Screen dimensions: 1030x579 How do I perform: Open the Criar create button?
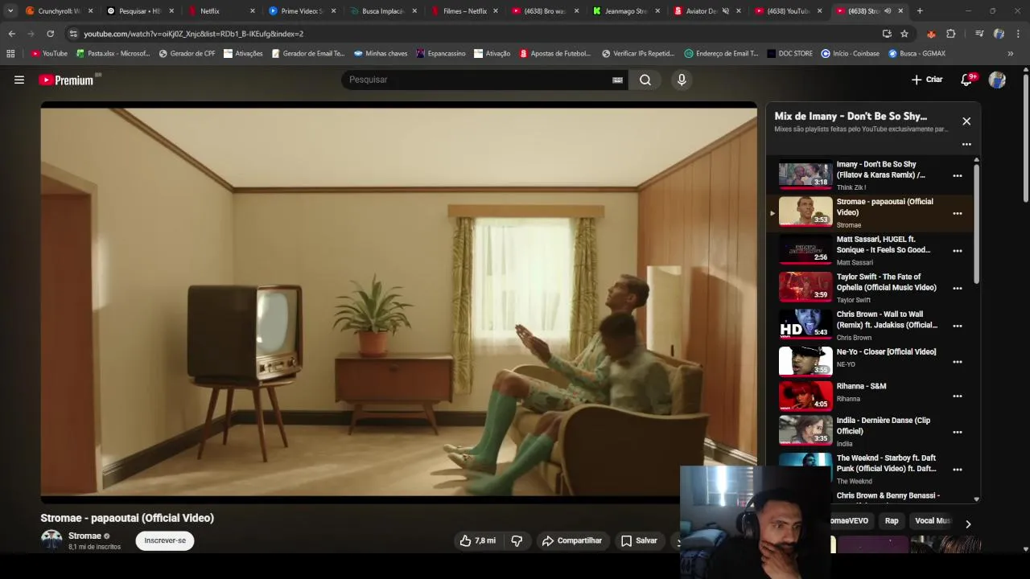[x=927, y=80]
